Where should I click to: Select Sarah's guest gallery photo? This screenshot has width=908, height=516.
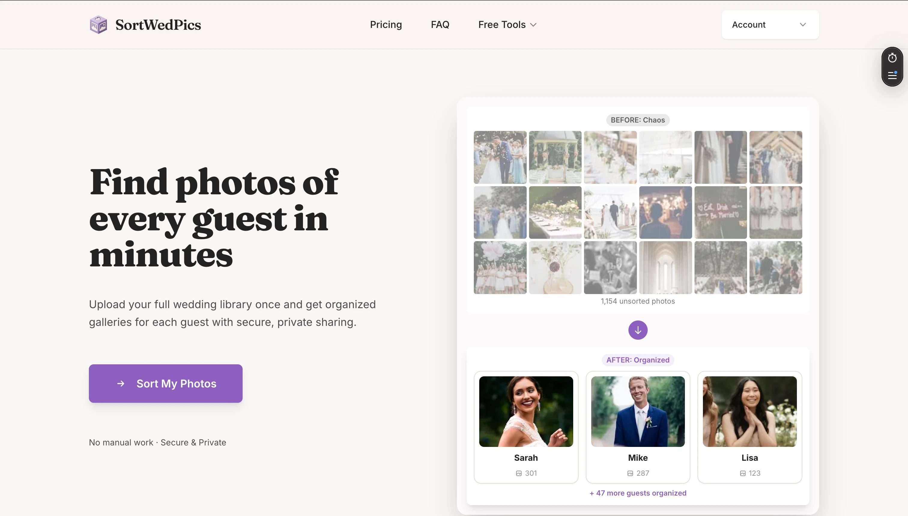[526, 411]
